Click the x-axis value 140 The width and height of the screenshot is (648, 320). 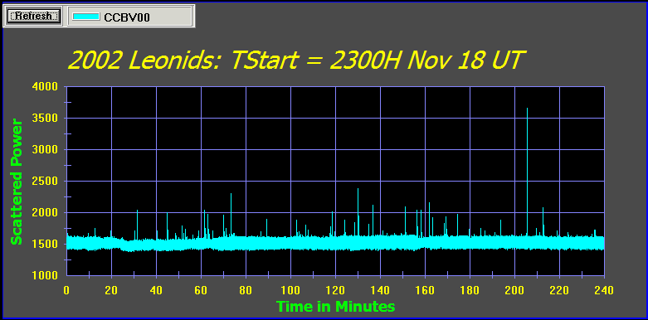380,290
